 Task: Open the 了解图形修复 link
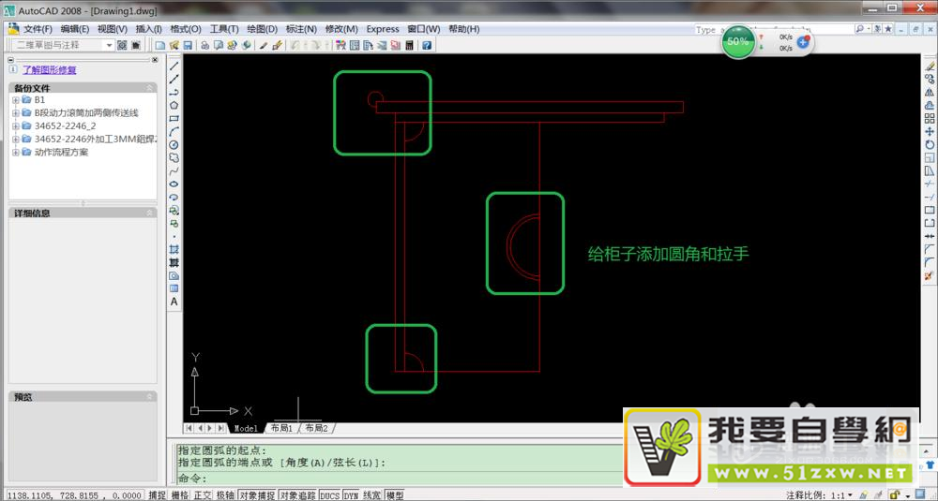50,70
